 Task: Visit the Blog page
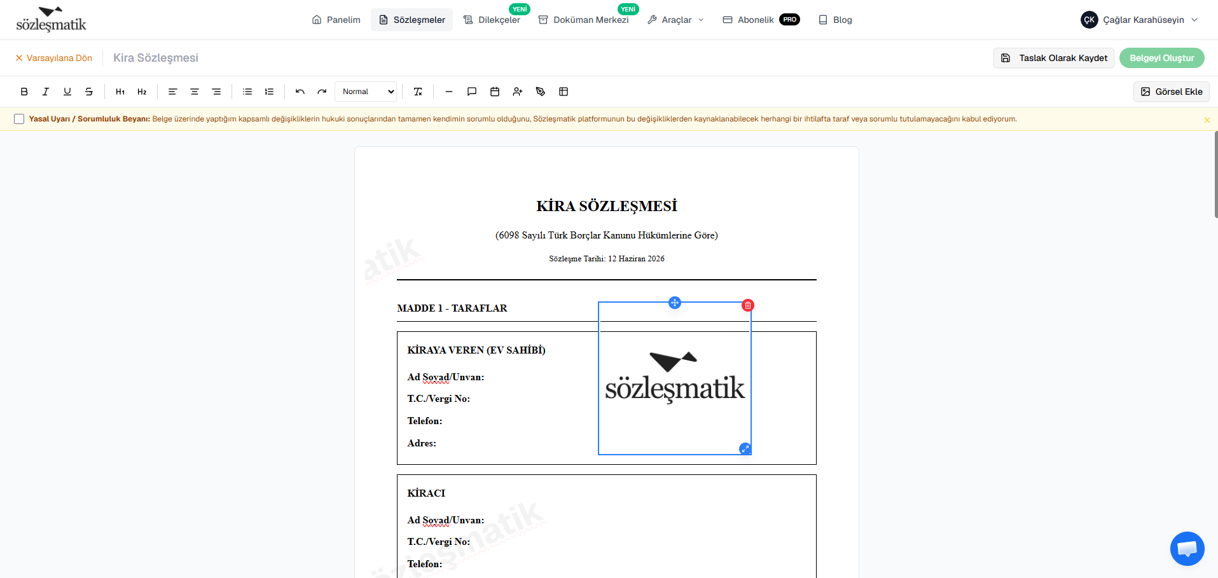(x=835, y=20)
